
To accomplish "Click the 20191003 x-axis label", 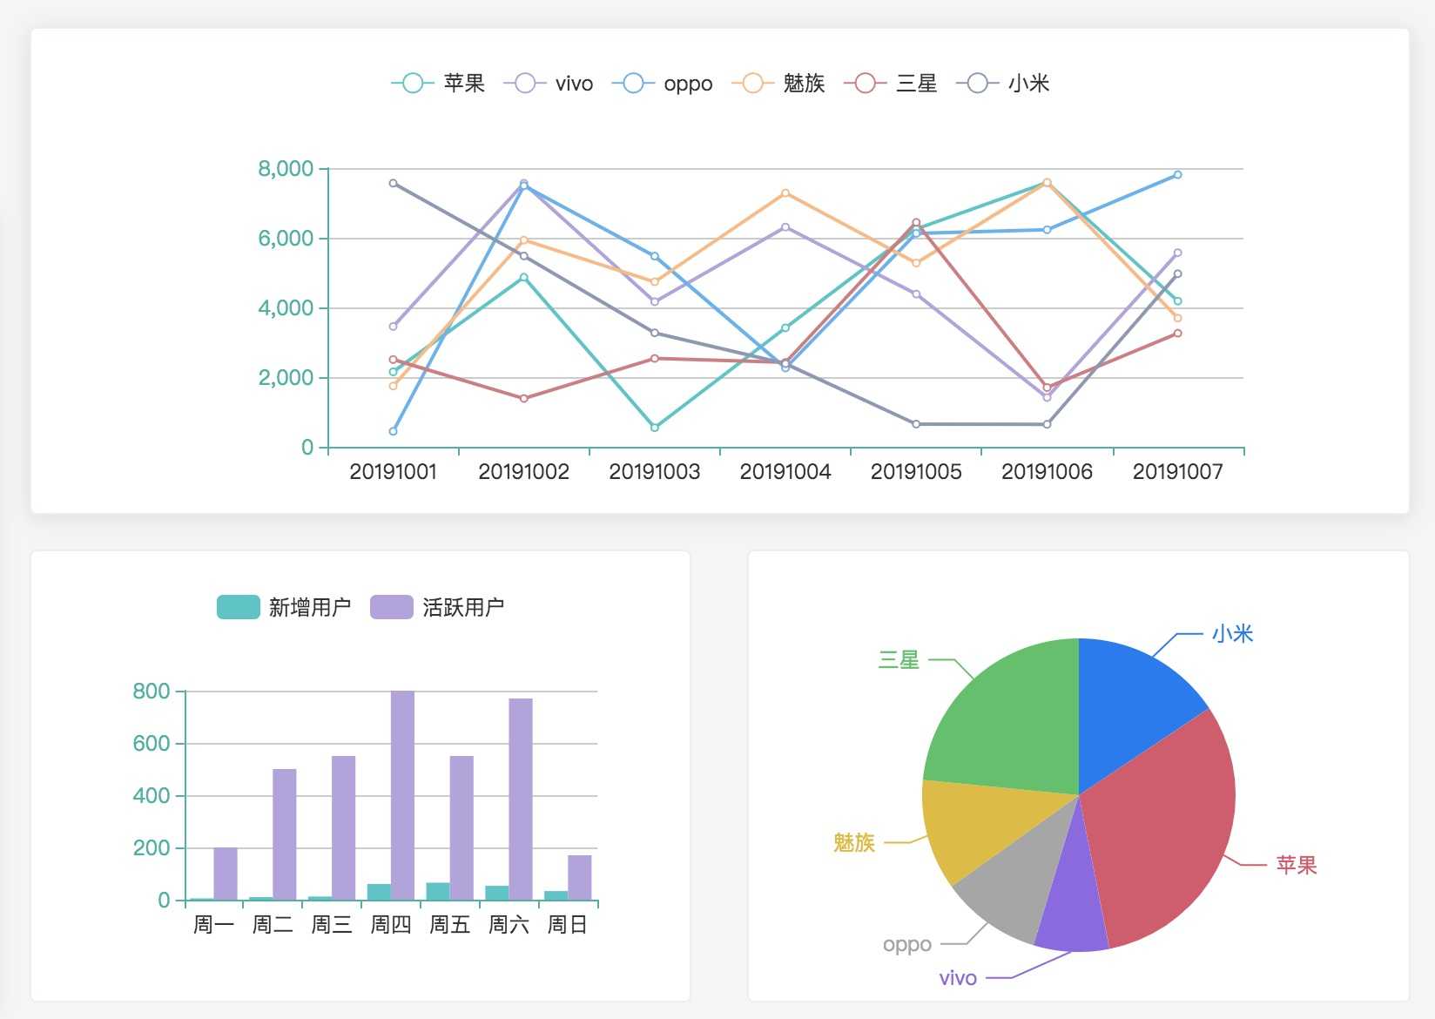I will point(655,472).
